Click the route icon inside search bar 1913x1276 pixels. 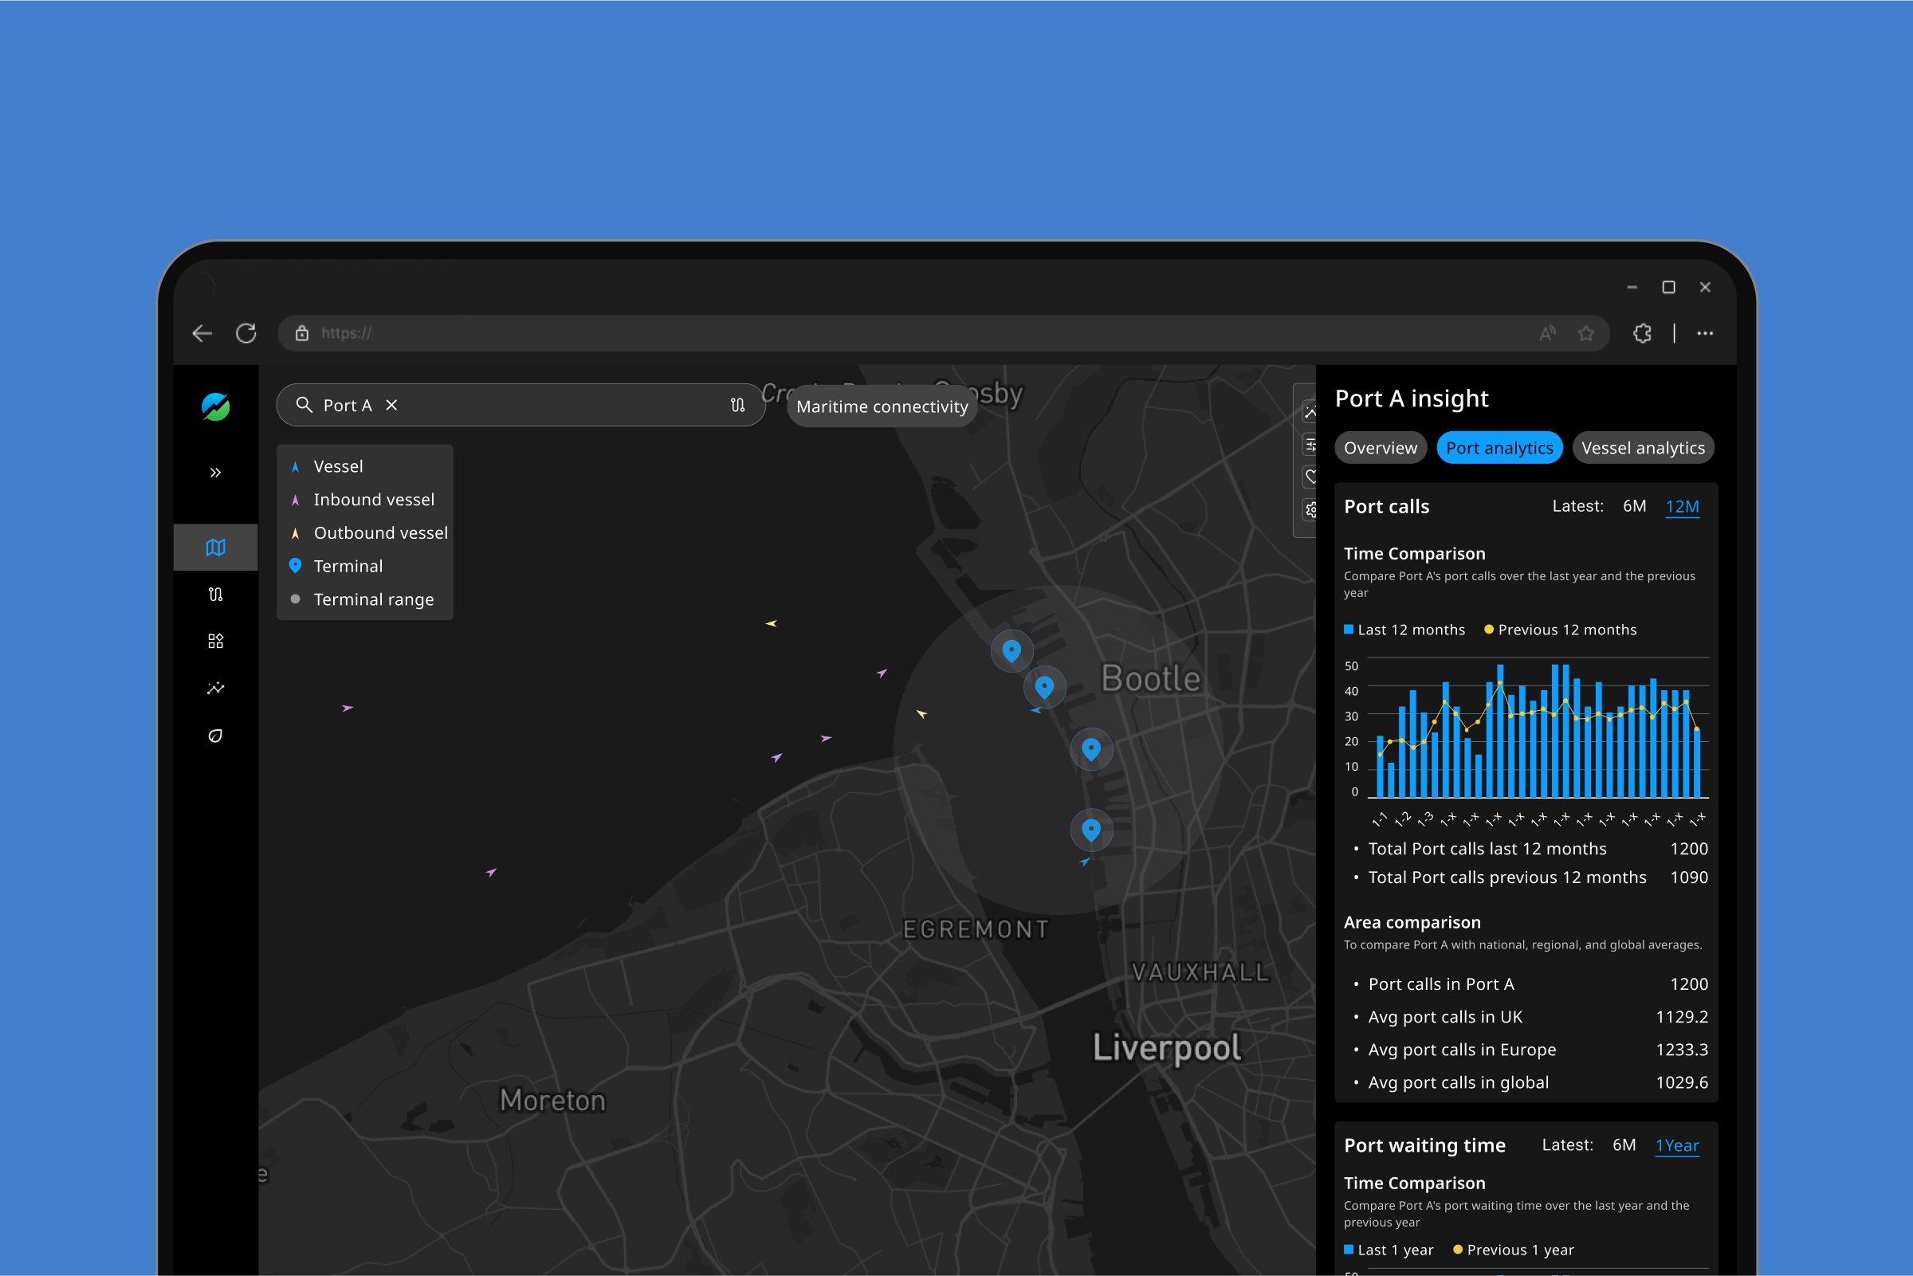[x=737, y=405]
